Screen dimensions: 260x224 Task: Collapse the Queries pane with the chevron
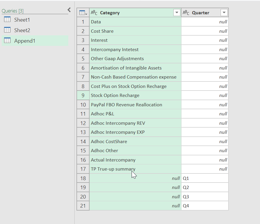tap(69, 9)
